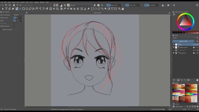
Task: Delete the layer with trash button
Action: coord(197,80)
